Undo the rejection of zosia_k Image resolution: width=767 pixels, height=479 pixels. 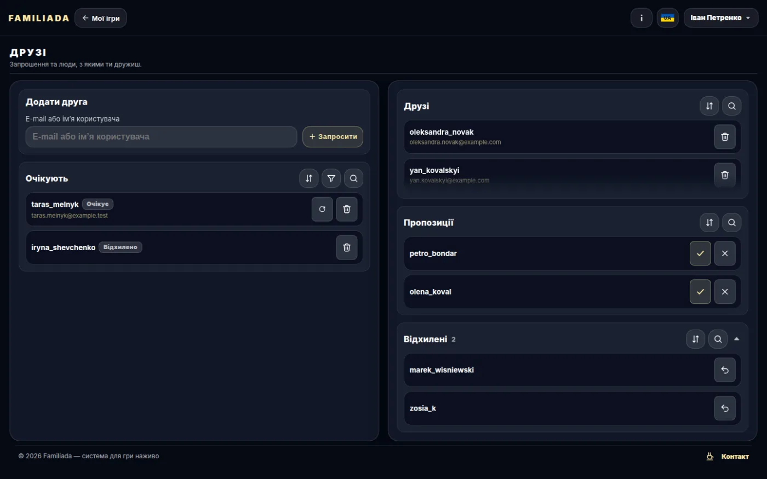point(725,408)
